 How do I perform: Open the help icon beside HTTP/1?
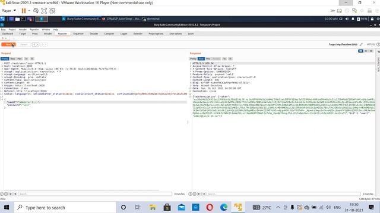[x=378, y=44]
